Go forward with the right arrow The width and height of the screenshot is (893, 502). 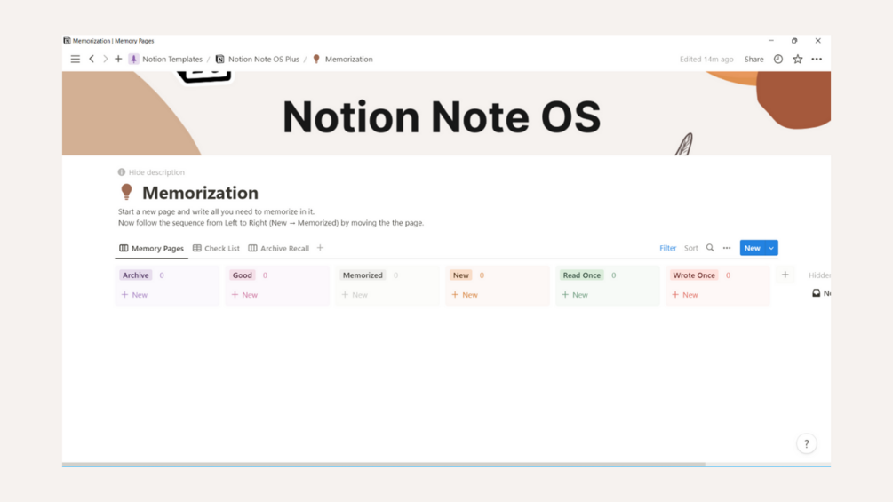tap(106, 60)
